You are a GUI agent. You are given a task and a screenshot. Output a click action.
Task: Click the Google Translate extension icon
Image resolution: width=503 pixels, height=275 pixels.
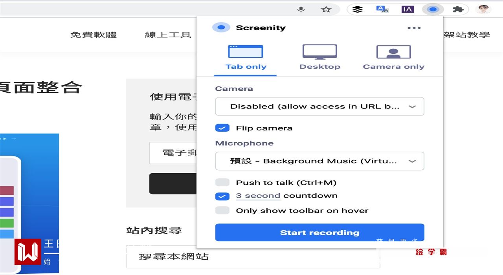pos(382,9)
